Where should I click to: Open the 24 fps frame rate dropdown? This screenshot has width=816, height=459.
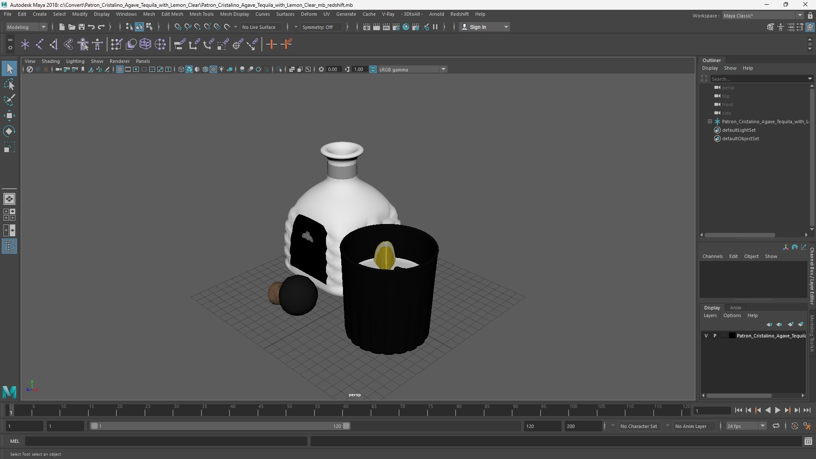click(x=746, y=426)
